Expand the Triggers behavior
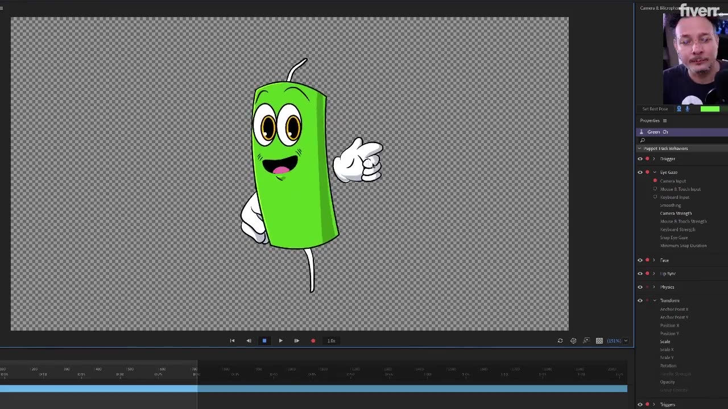 tap(654, 404)
